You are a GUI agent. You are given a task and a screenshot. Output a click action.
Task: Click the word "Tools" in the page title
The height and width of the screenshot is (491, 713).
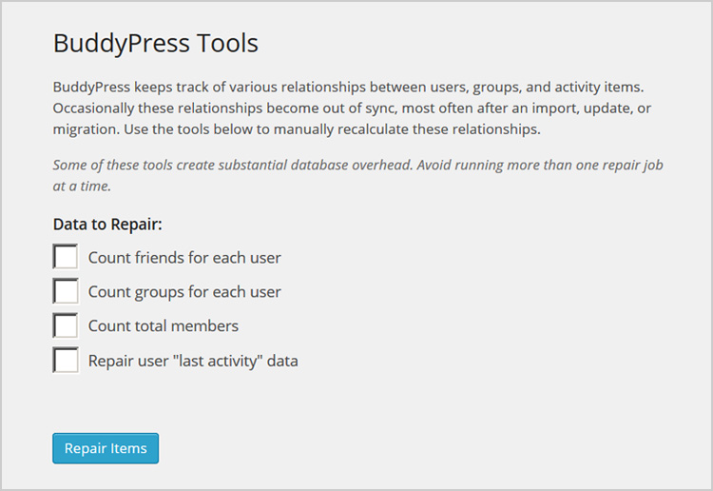point(227,43)
